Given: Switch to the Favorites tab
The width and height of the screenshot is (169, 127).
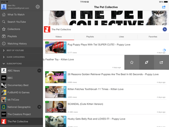Looking at the screenshot, I should [153, 37].
